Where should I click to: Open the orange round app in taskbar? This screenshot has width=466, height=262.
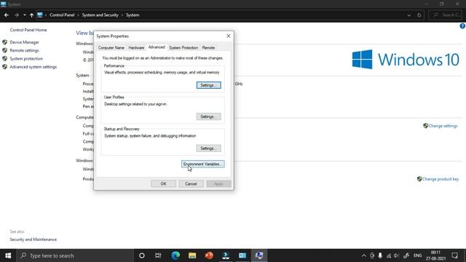[x=209, y=255]
